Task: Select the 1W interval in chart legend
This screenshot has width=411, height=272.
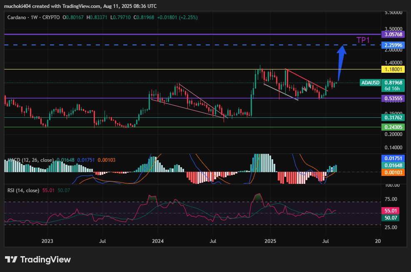Action: (34, 17)
